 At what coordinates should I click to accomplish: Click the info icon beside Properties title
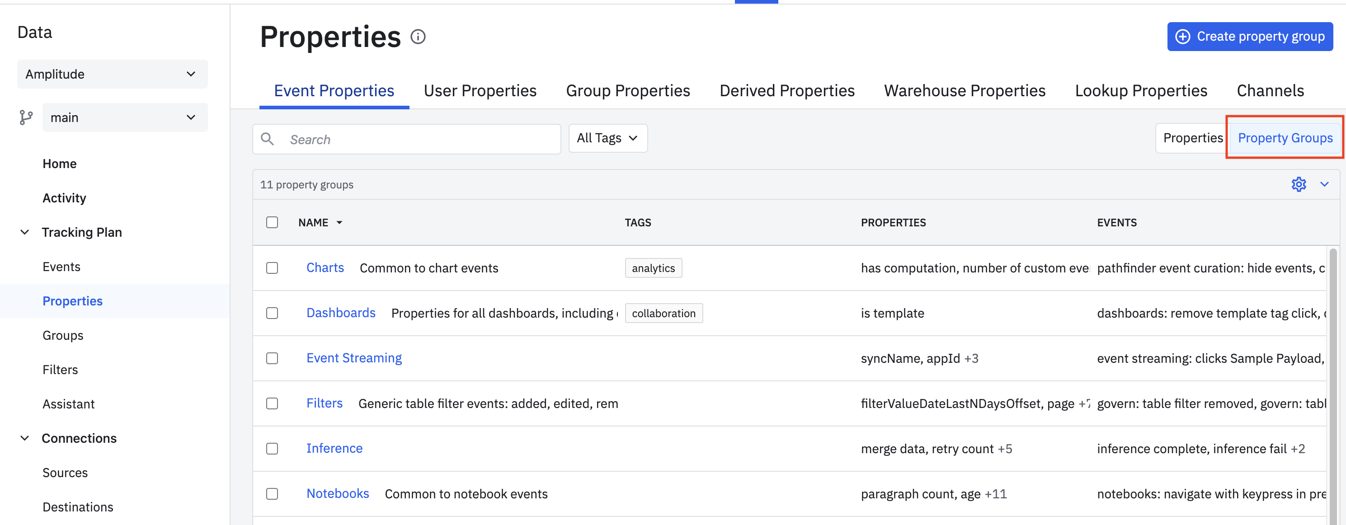(418, 37)
